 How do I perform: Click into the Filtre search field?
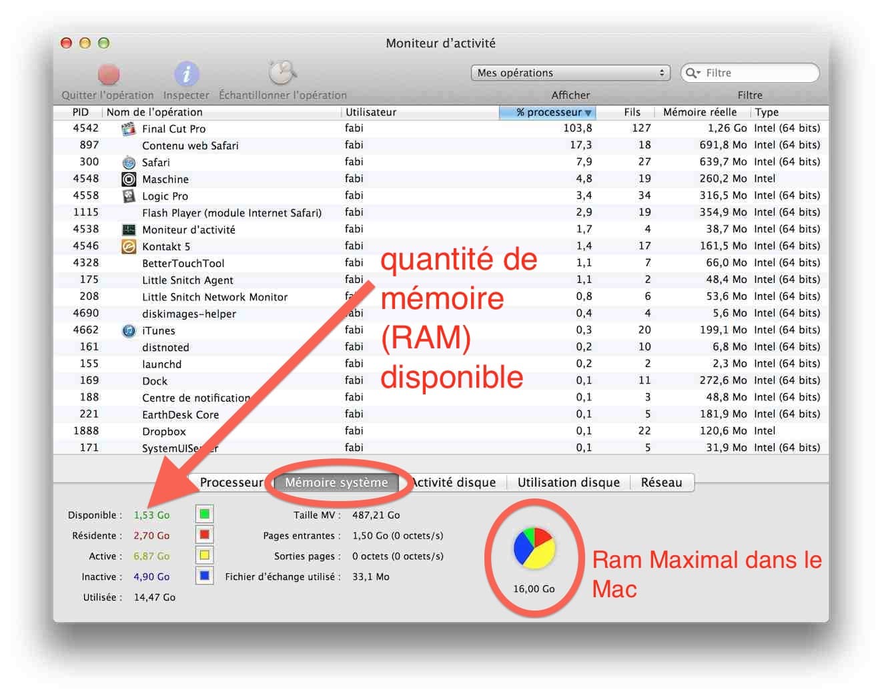click(x=750, y=73)
